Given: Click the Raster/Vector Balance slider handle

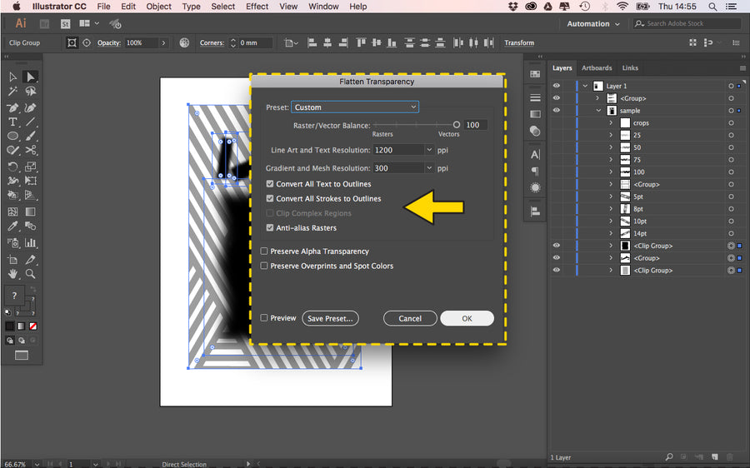Looking at the screenshot, I should click(457, 125).
